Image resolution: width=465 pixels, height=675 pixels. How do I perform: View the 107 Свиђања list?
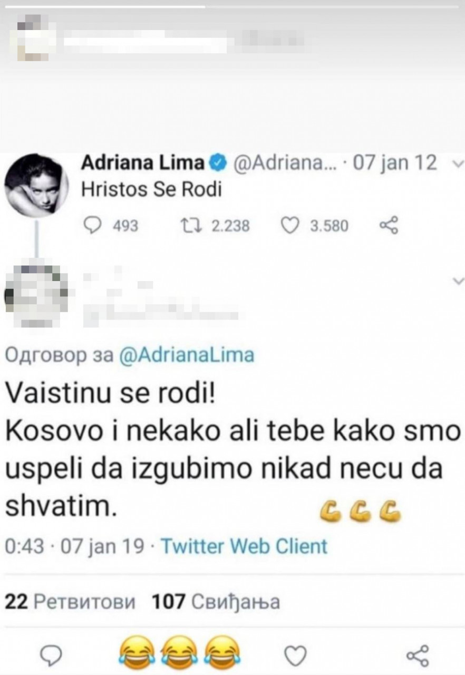click(215, 601)
